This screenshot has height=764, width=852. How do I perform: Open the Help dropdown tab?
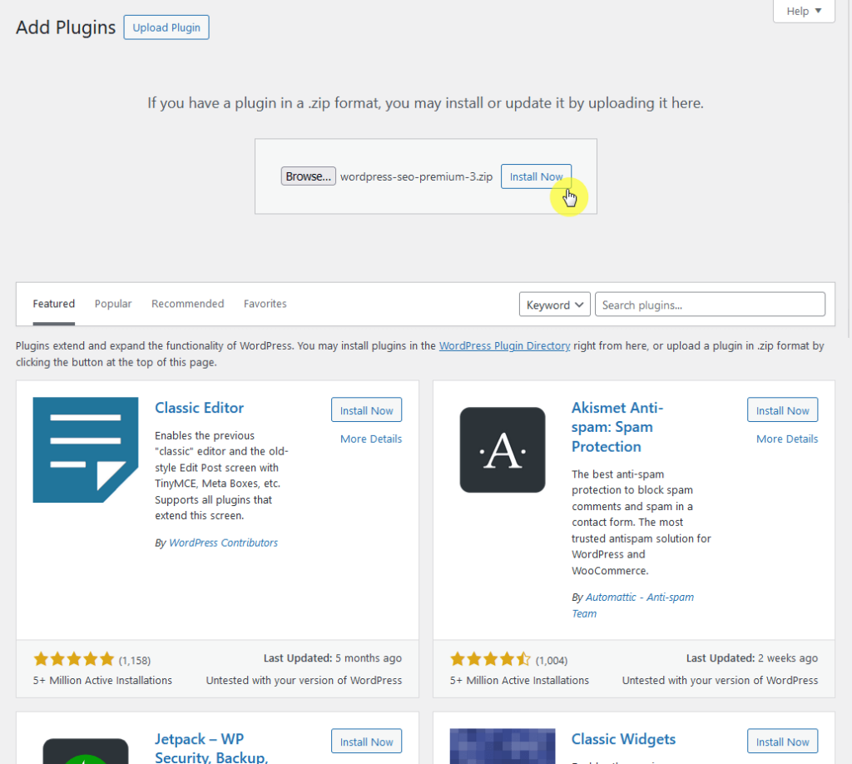point(804,11)
